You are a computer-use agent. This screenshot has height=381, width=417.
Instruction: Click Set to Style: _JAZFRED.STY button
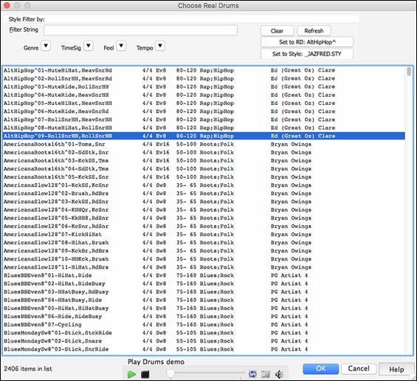point(307,54)
